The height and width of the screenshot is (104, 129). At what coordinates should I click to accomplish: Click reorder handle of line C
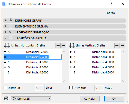[x=5, y=62]
